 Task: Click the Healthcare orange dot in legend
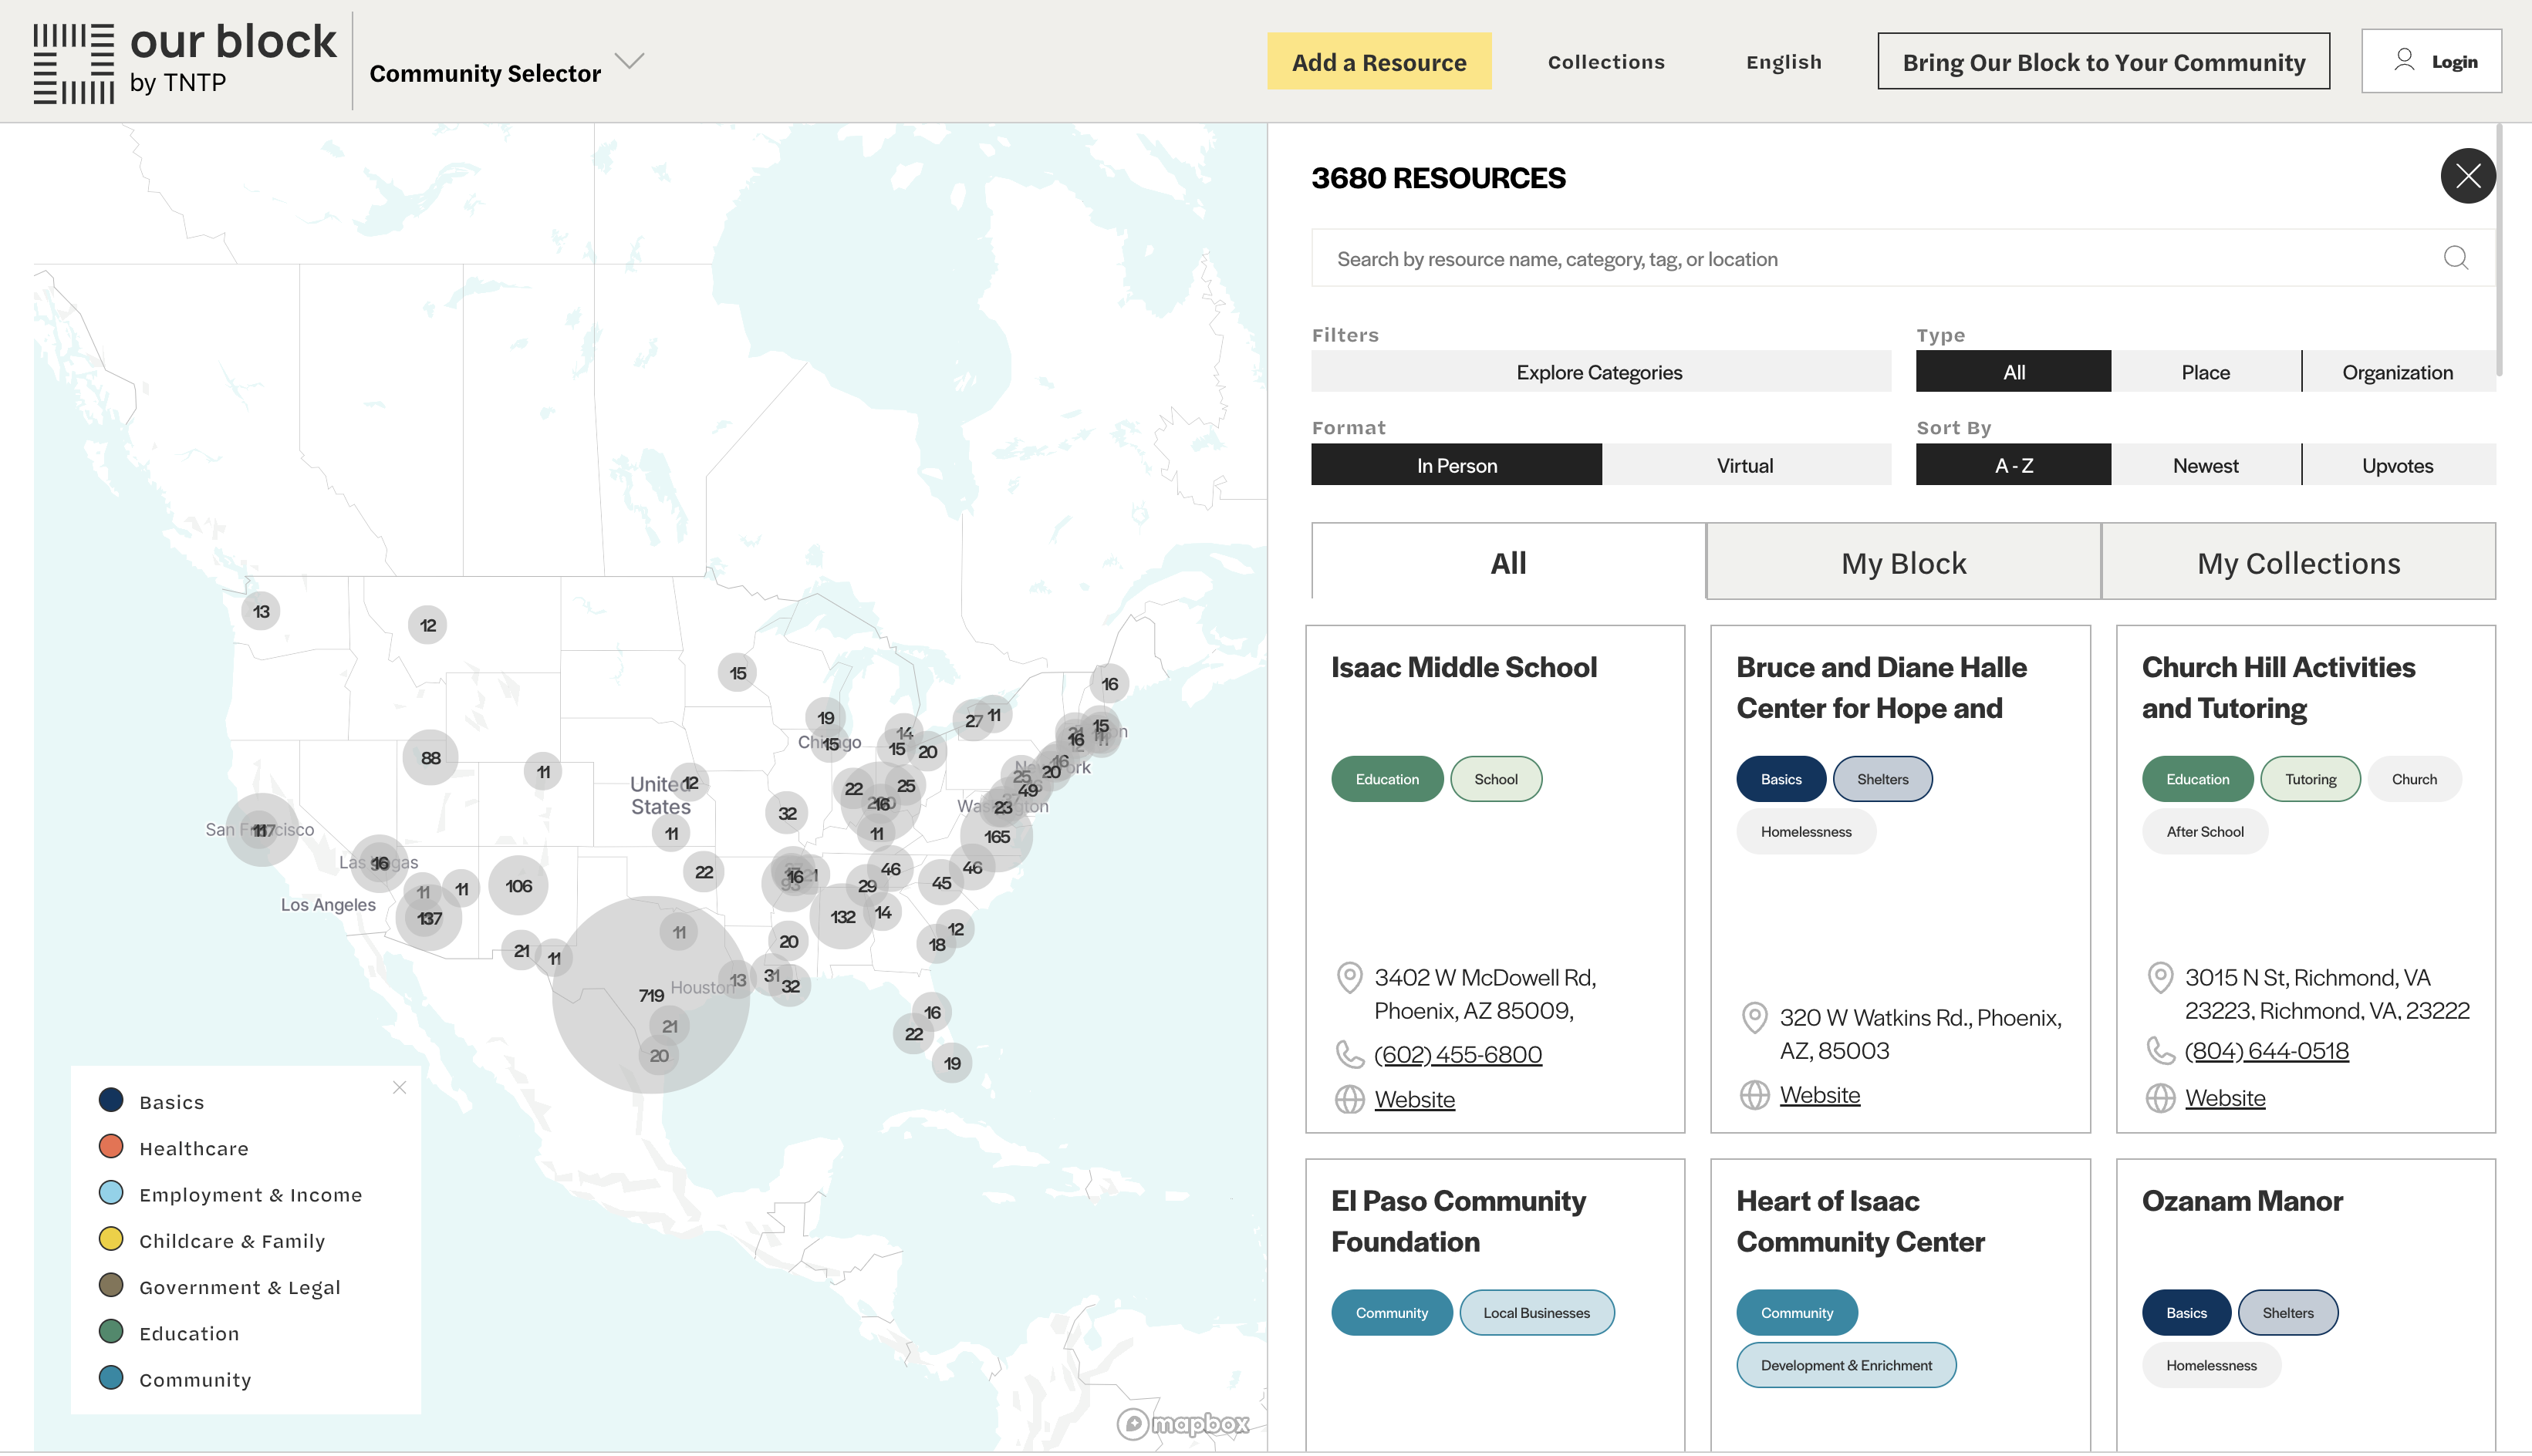click(111, 1146)
